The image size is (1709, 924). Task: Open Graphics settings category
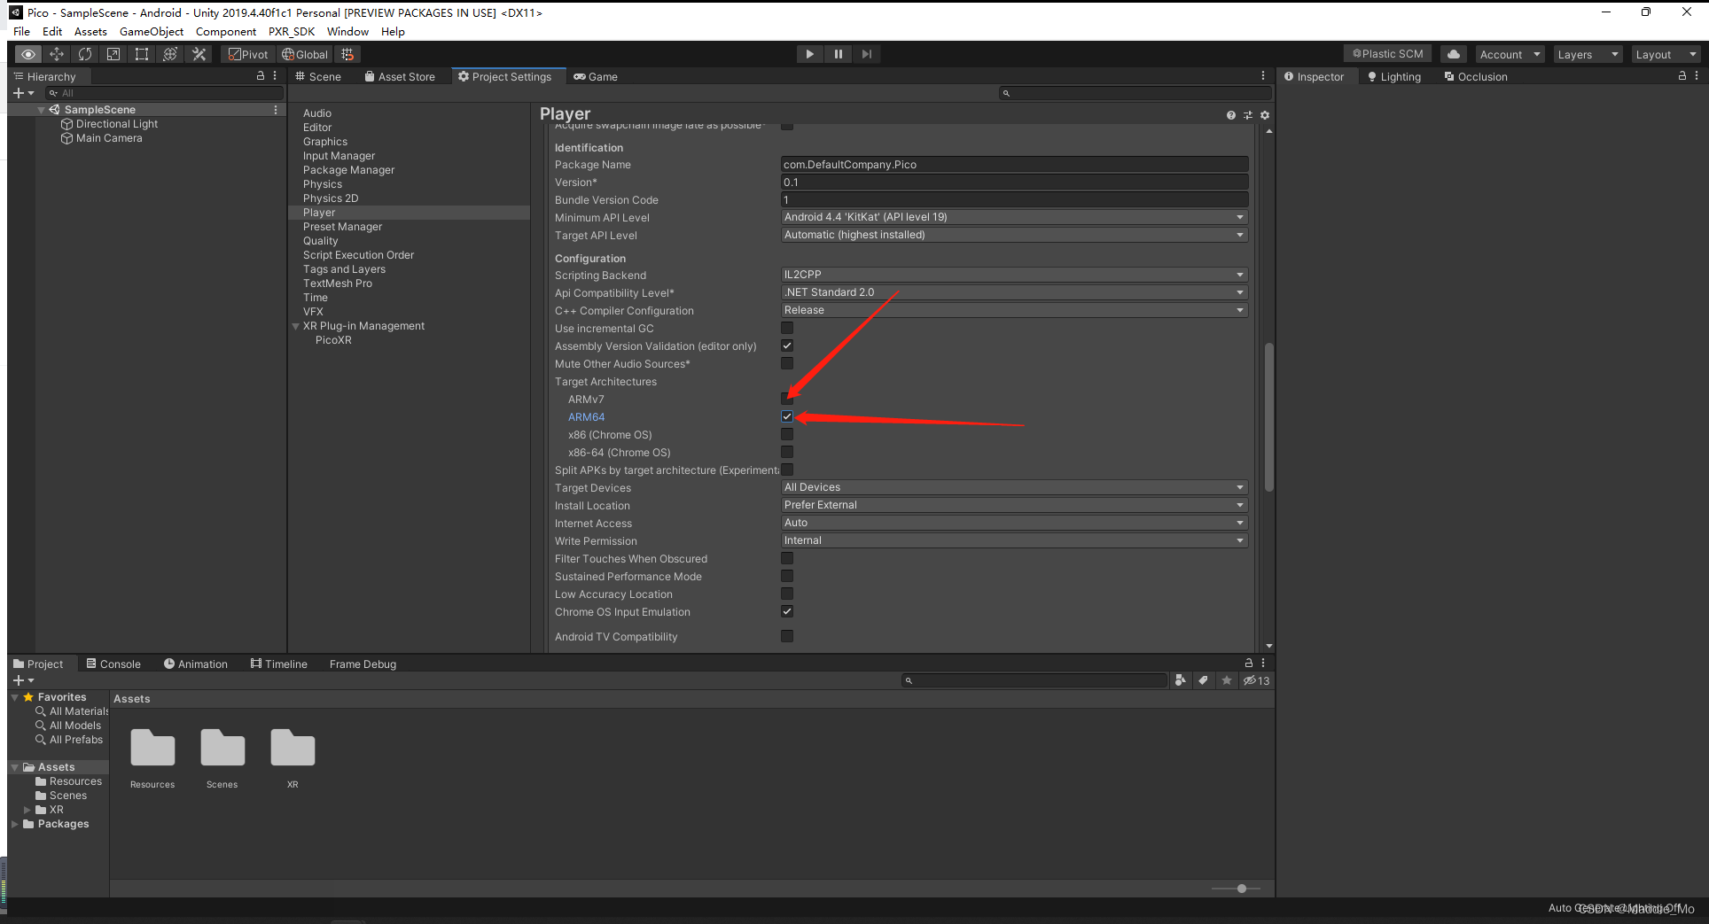click(324, 142)
